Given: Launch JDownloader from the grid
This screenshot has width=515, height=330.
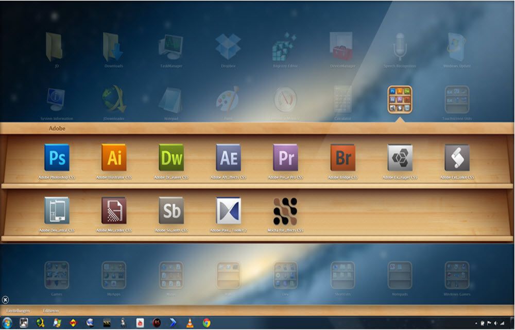Looking at the screenshot, I should [x=114, y=98].
